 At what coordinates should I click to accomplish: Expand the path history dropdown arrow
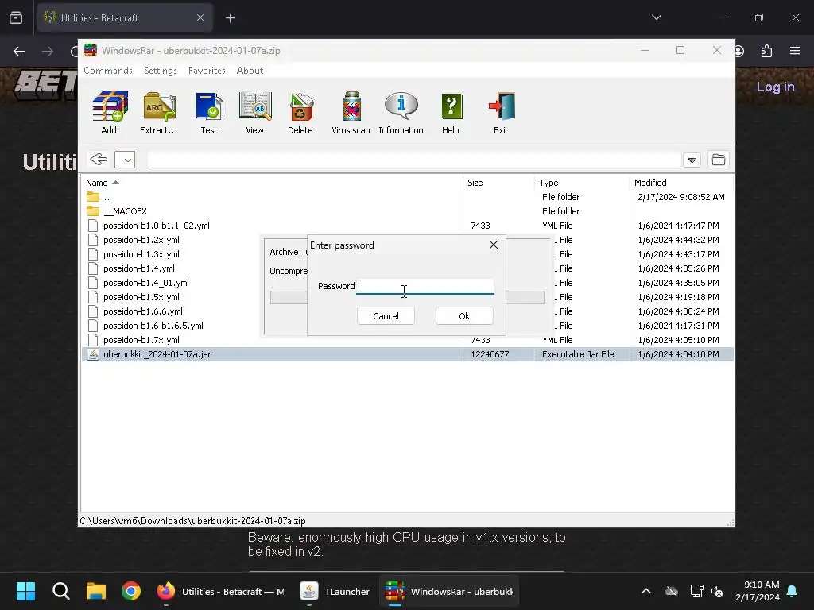(692, 160)
